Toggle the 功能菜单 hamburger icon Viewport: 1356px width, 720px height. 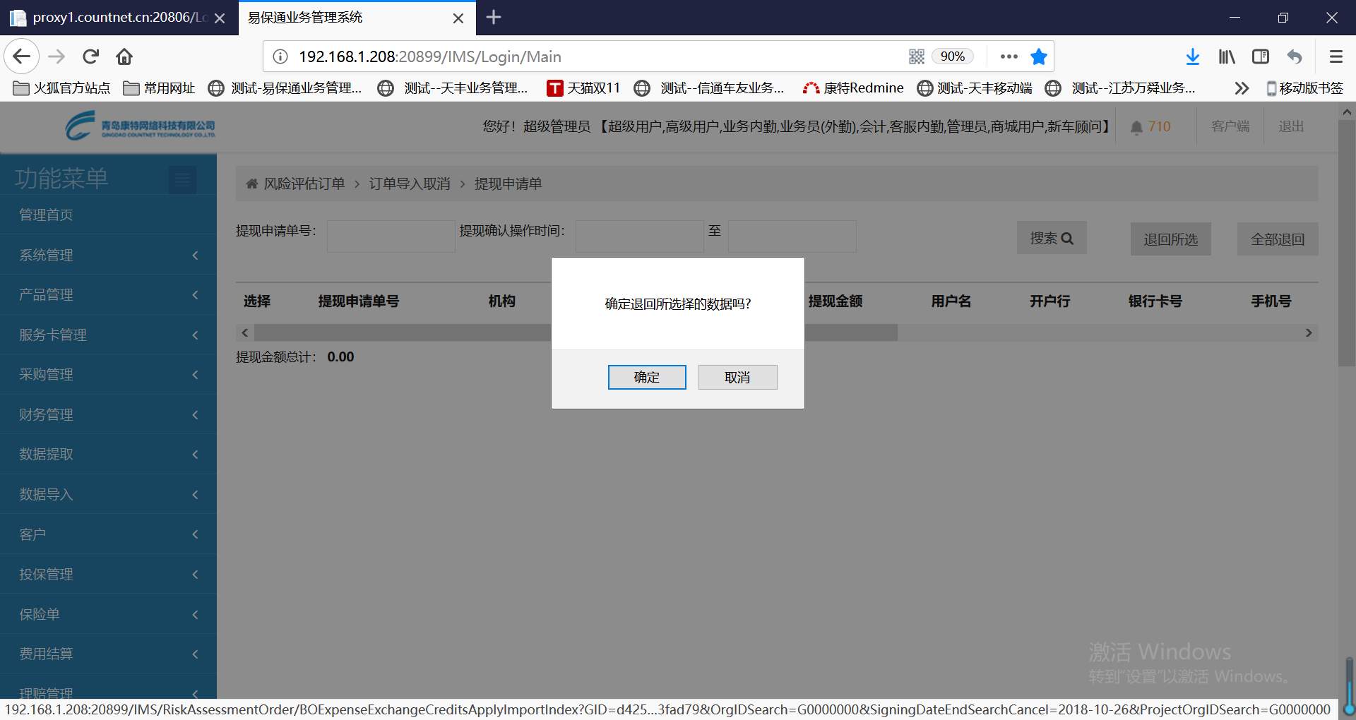coord(183,180)
